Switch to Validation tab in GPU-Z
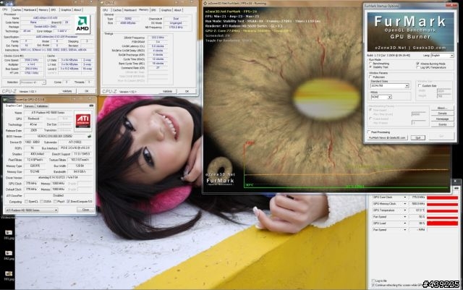This screenshot has width=463, height=290. [42, 106]
